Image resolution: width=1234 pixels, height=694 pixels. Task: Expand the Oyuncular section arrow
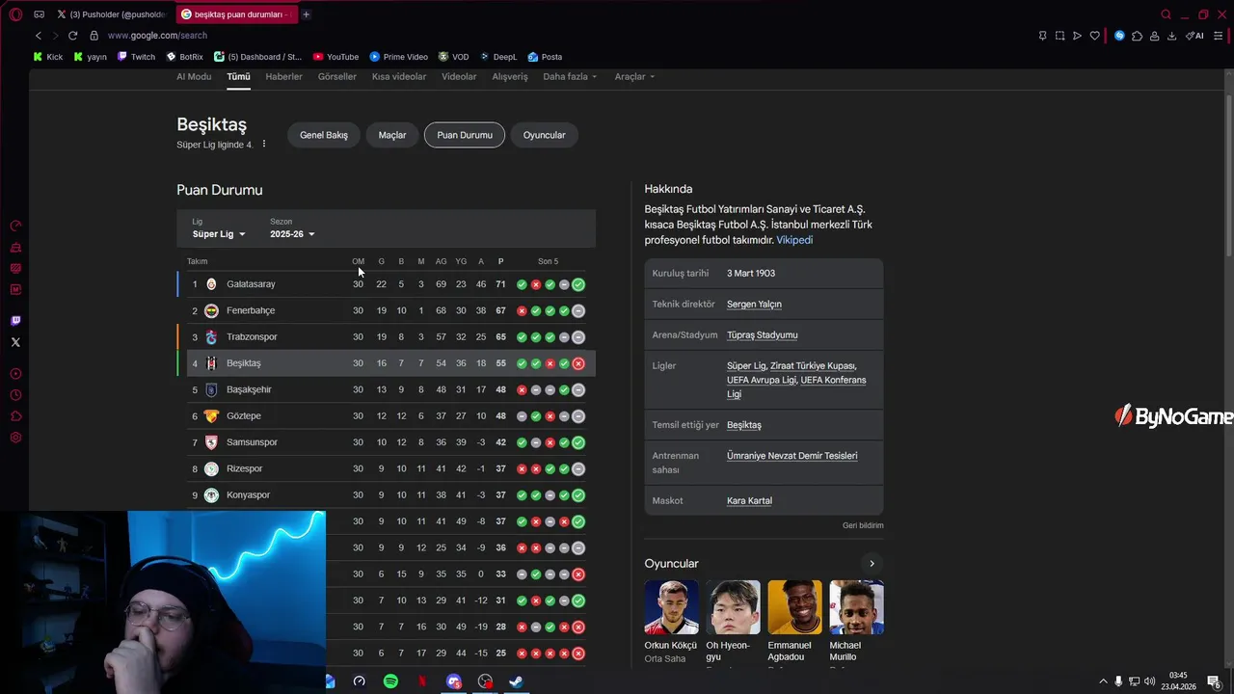tap(872, 564)
